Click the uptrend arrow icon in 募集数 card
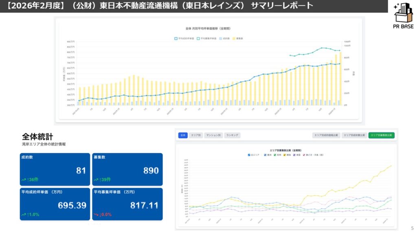Image resolution: width=417 pixels, height=234 pixels. [x=96, y=179]
